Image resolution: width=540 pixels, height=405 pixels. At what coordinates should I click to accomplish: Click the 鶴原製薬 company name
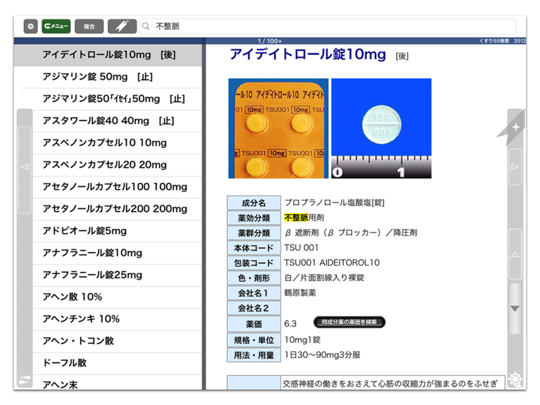click(x=300, y=293)
